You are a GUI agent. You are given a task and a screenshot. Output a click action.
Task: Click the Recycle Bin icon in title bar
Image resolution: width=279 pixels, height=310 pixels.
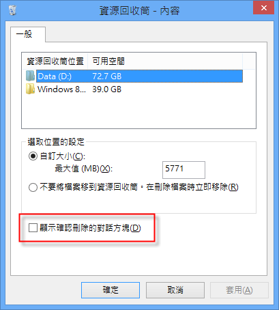click(x=12, y=10)
